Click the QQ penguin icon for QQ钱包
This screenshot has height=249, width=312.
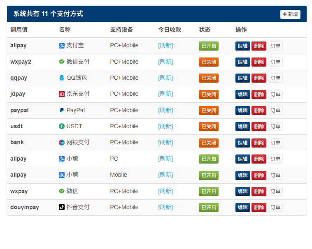(x=62, y=78)
